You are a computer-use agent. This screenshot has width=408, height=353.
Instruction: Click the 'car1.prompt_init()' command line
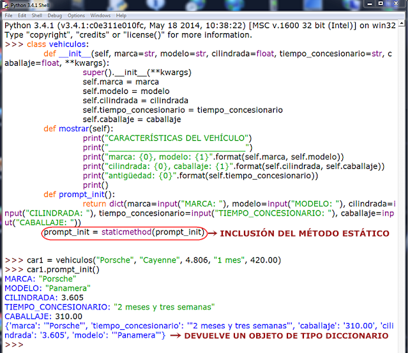[63, 269]
